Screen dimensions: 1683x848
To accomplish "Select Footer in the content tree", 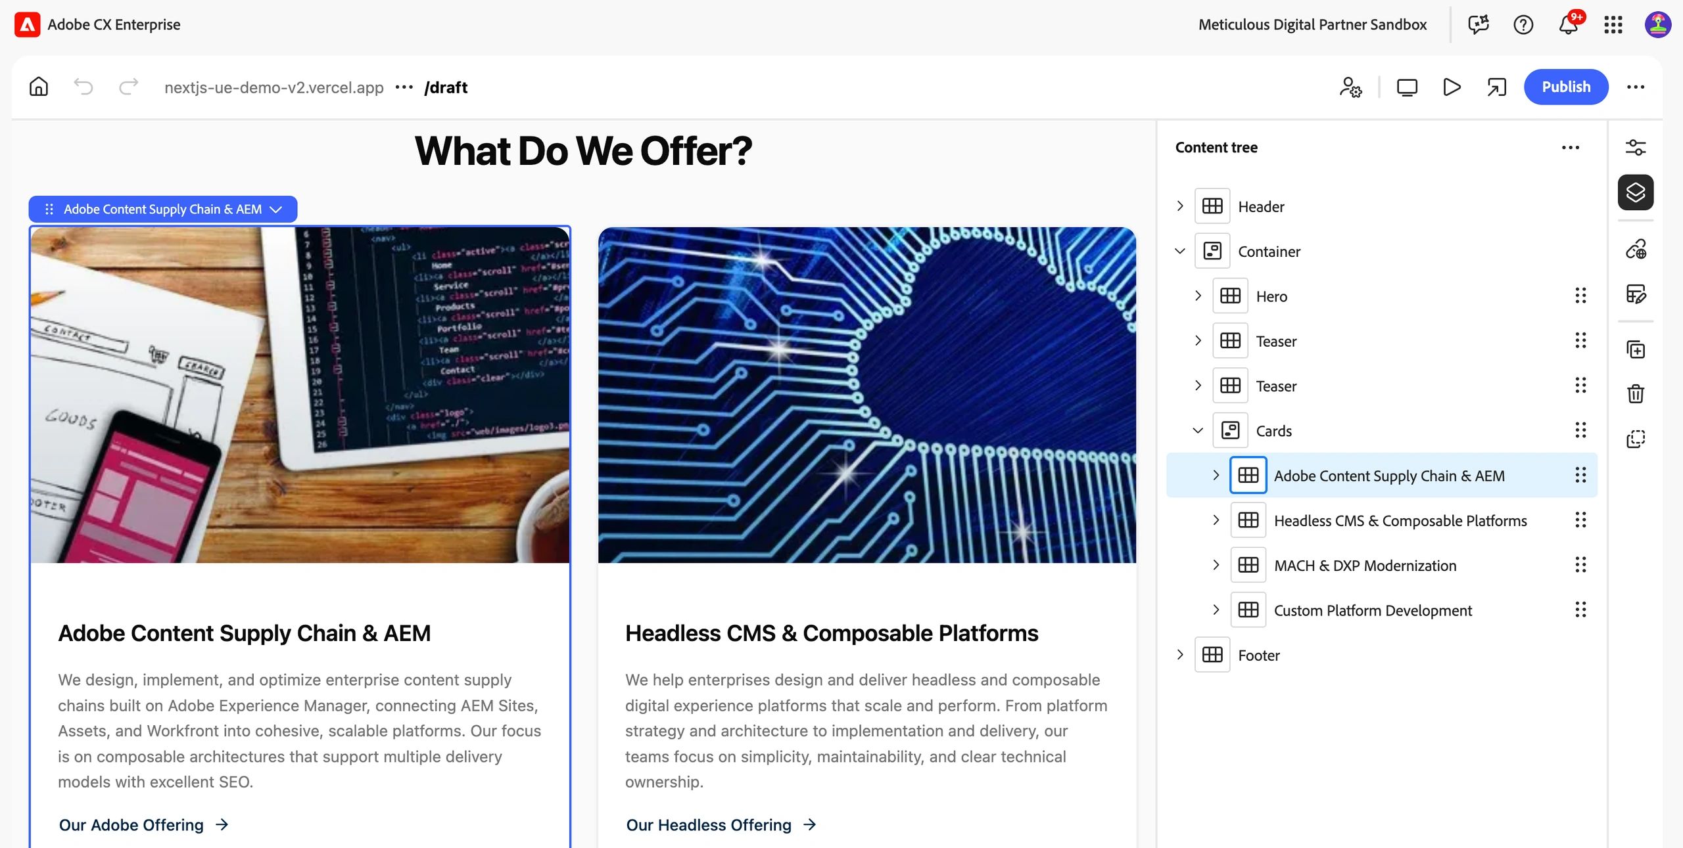I will [1382, 654].
